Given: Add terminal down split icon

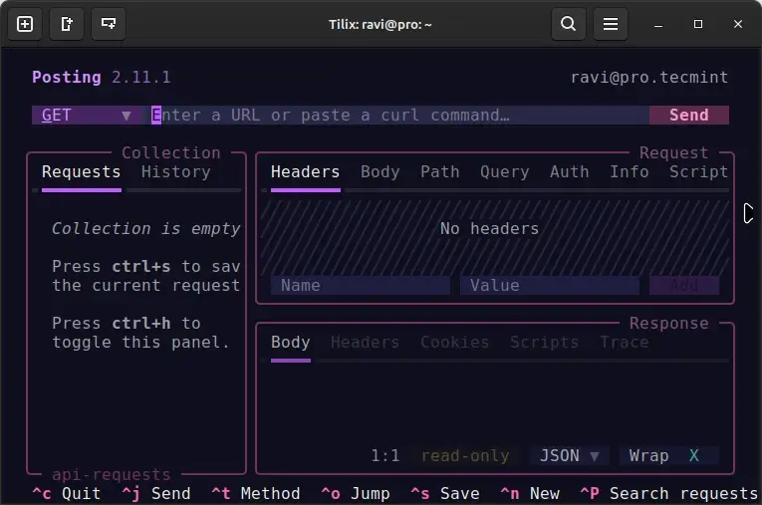Looking at the screenshot, I should pyautogui.click(x=109, y=24).
